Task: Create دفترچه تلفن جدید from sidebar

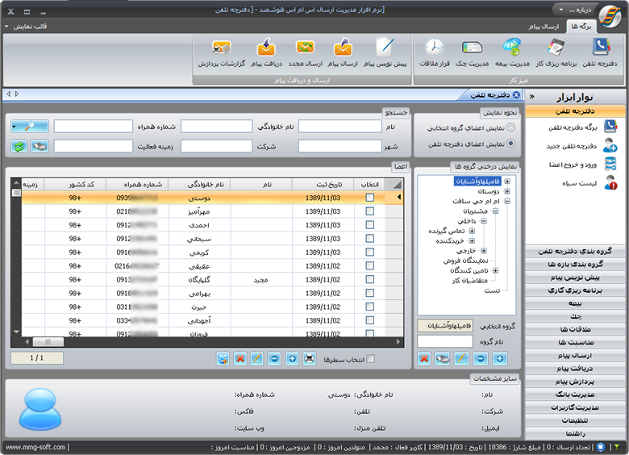Action: (581, 146)
